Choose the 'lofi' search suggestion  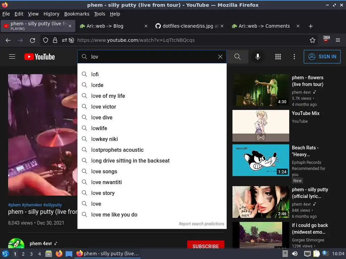pyautogui.click(x=152, y=74)
